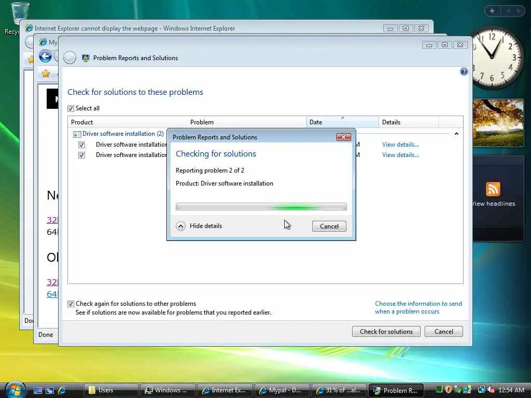Open the Windows Start orb

[x=15, y=389]
